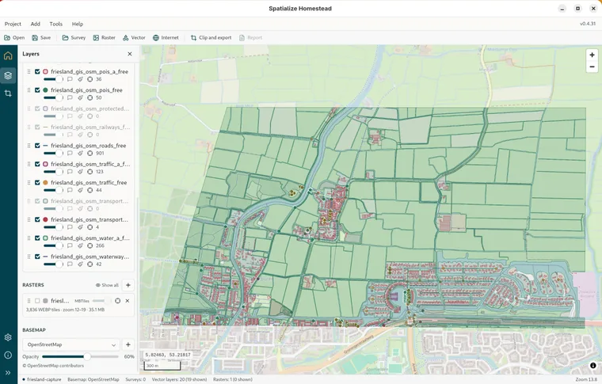Edit style of friesland_gis_osm_water_a_f layer
602x384 pixels.
point(80,246)
